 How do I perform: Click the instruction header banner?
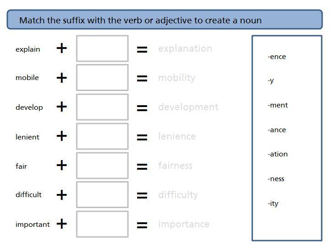[x=164, y=20]
